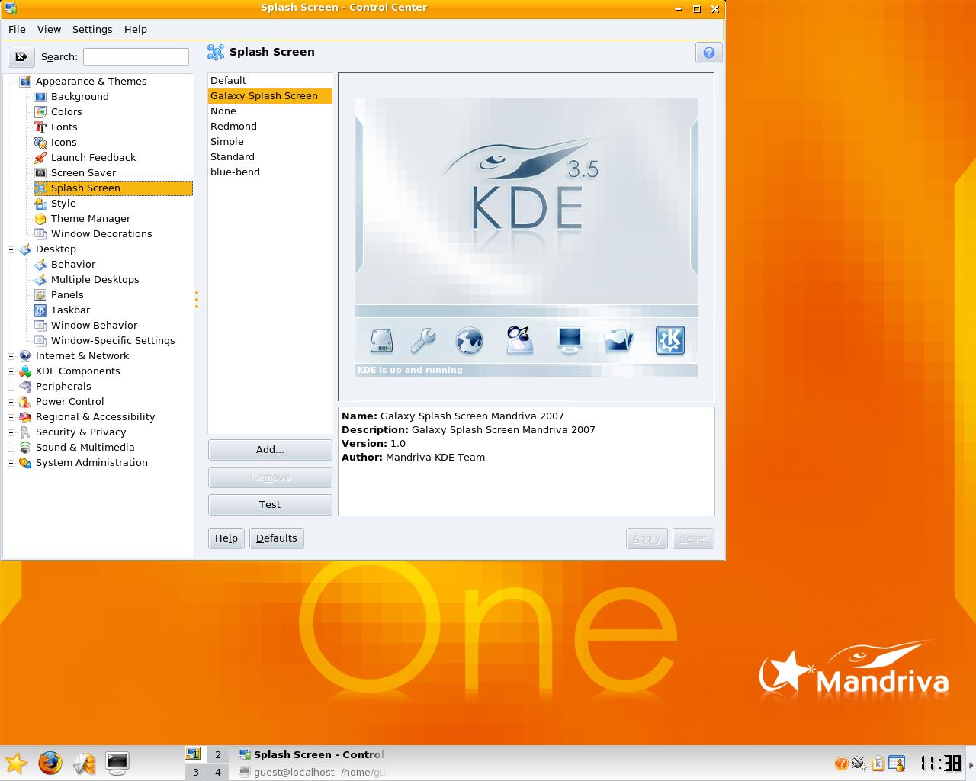Select the Galaxy Splash Screen theme
The width and height of the screenshot is (976, 781).
270,96
